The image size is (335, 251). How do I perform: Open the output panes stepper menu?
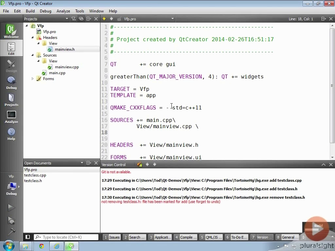[x=303, y=237]
